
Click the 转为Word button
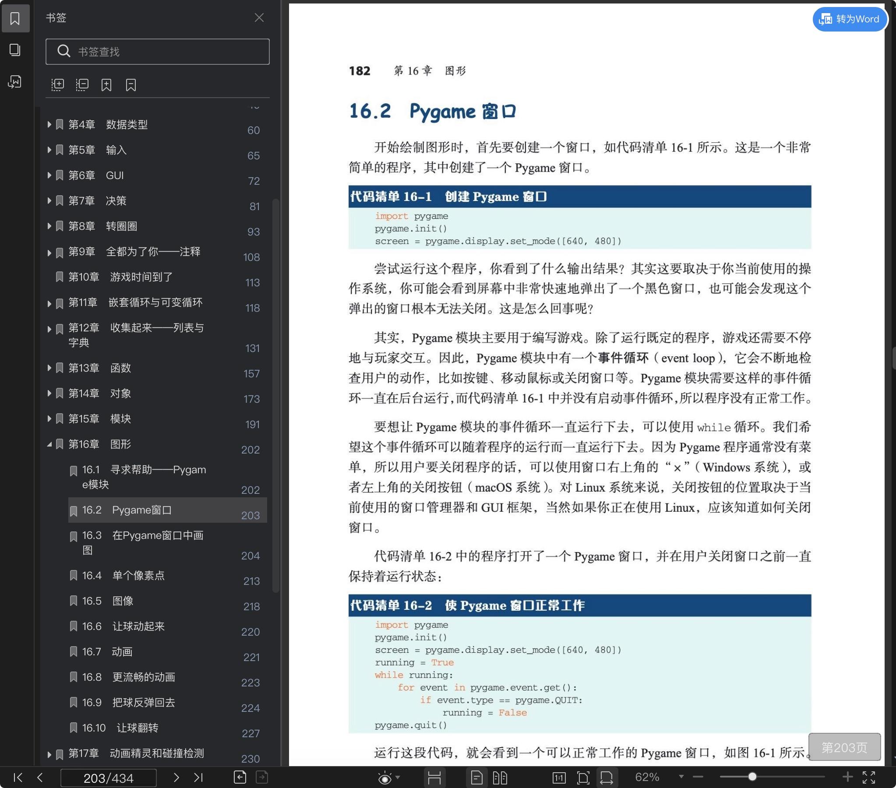[849, 19]
